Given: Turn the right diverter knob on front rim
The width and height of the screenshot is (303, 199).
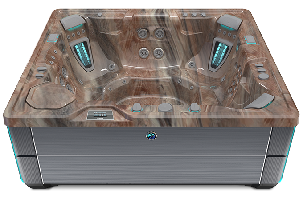Looking at the screenshot, I should pos(194,107).
